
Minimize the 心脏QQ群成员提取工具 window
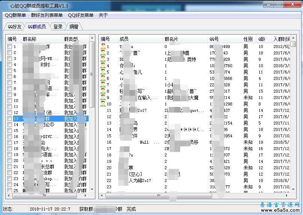tap(268, 4)
